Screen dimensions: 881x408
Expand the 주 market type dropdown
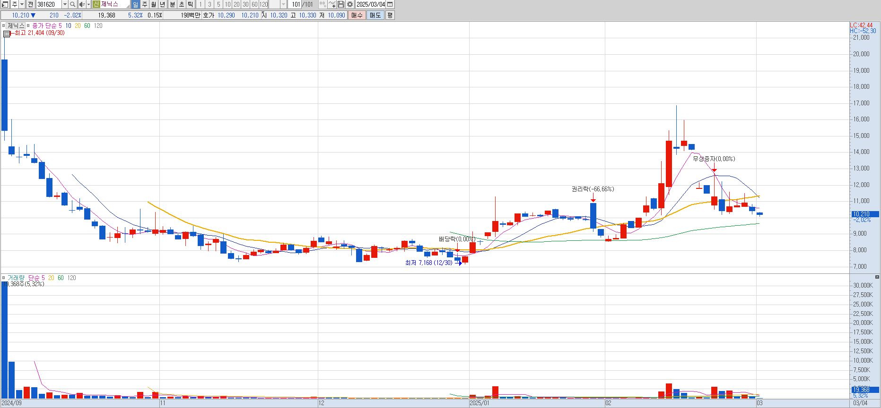22,4
